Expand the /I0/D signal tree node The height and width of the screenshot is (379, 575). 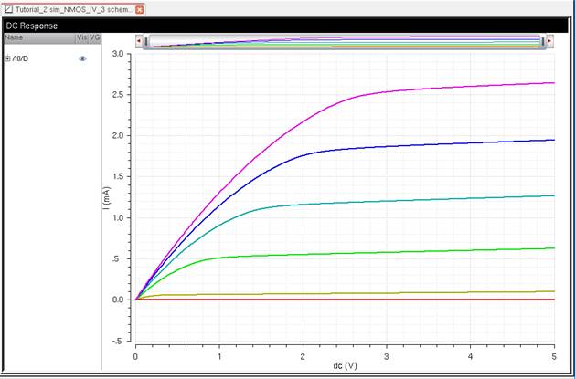coord(7,58)
